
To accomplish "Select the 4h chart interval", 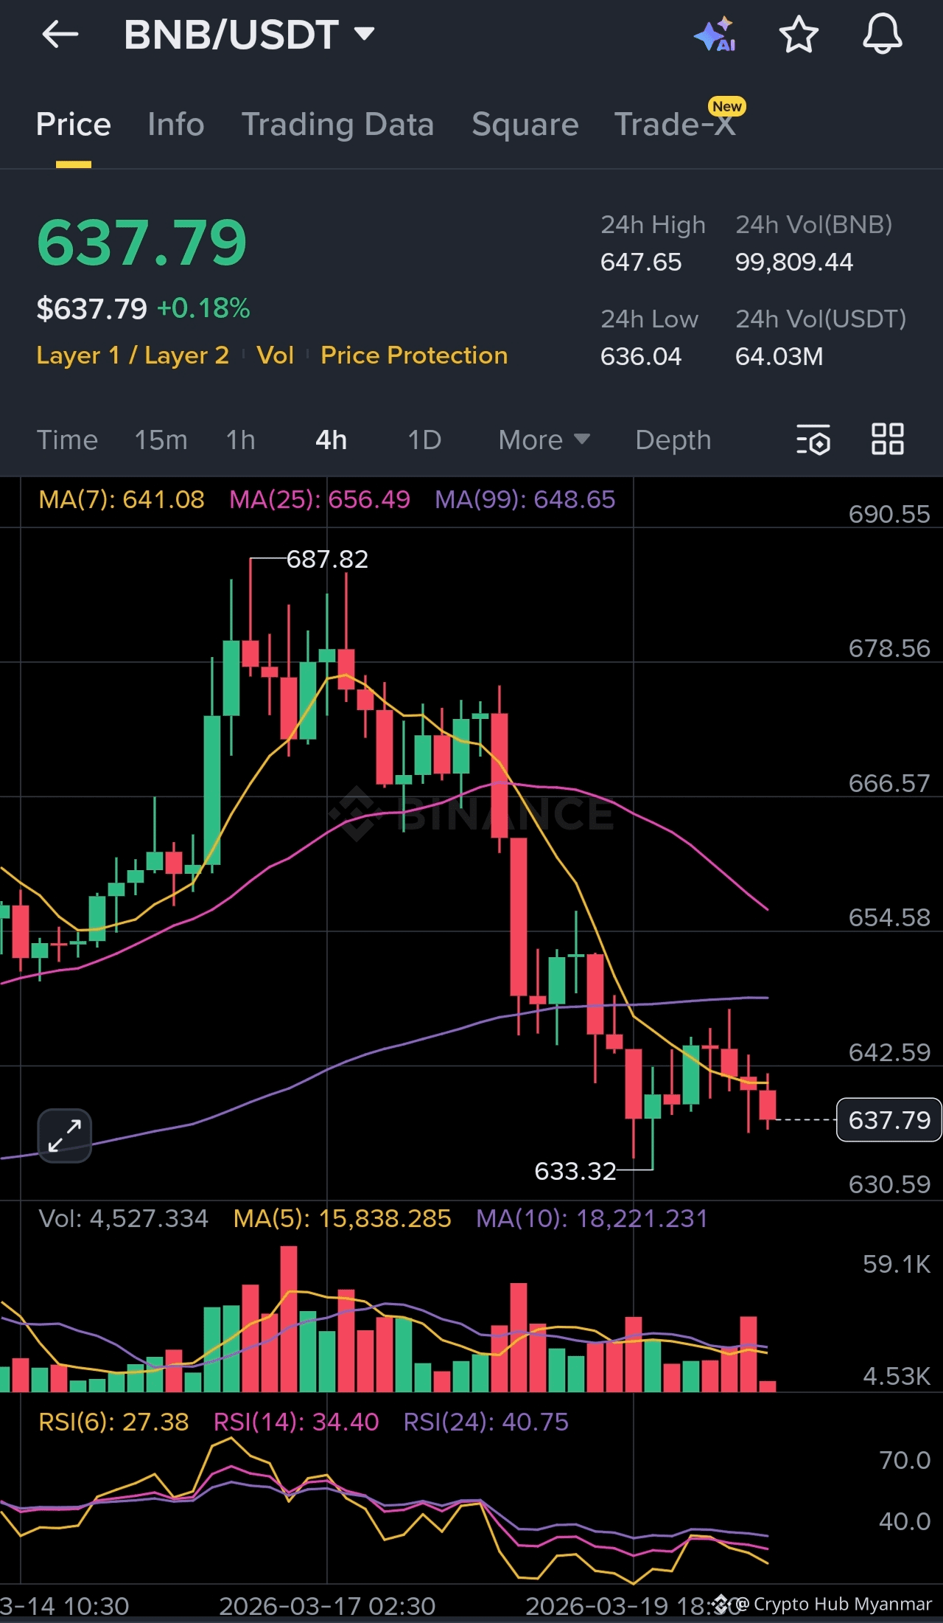I will click(332, 440).
